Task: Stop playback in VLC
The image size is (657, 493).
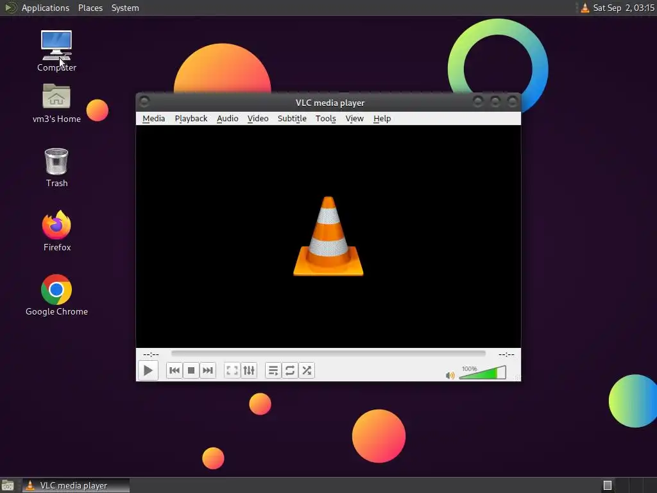Action: [x=191, y=370]
